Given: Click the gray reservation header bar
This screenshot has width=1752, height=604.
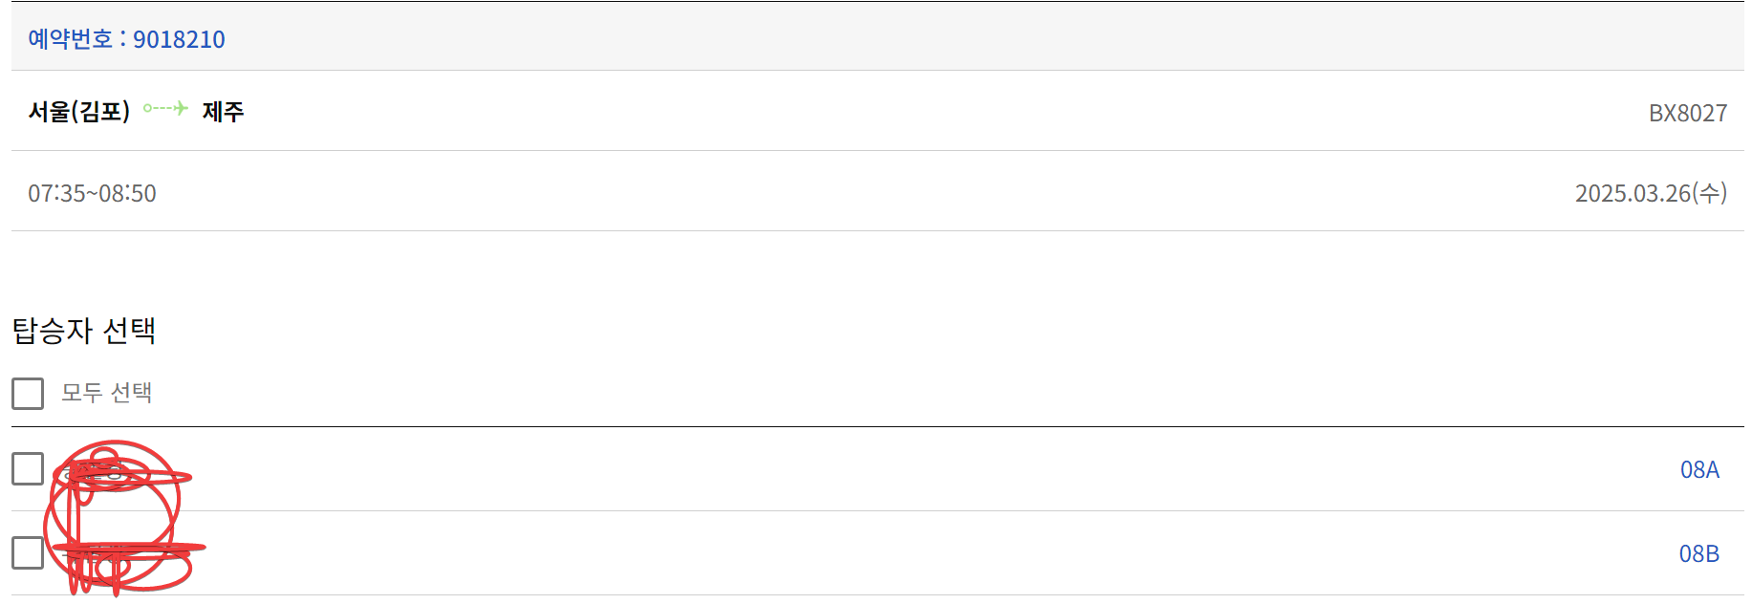Looking at the screenshot, I should point(877,36).
